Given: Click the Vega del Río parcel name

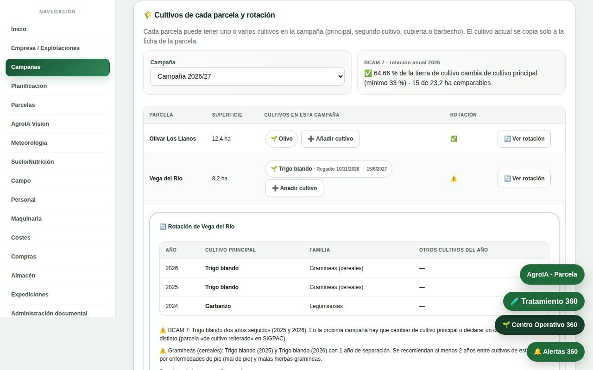Looking at the screenshot, I should click(x=166, y=179).
